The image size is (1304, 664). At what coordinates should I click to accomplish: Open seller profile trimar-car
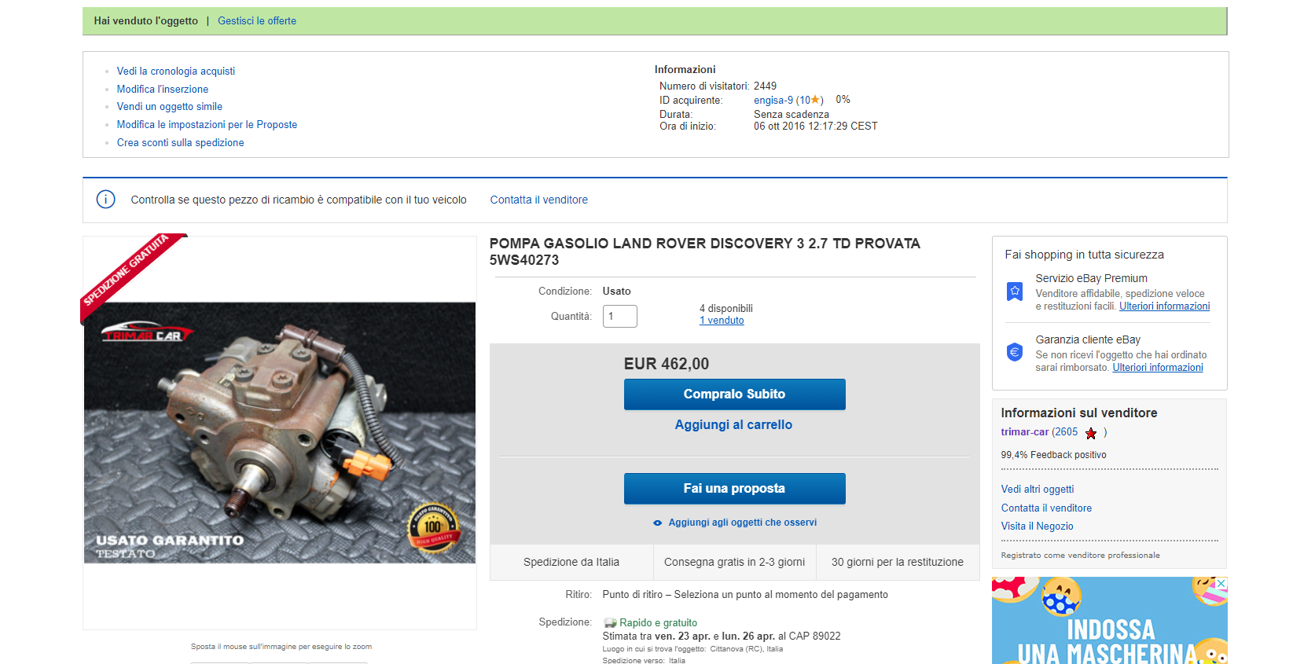(1024, 432)
